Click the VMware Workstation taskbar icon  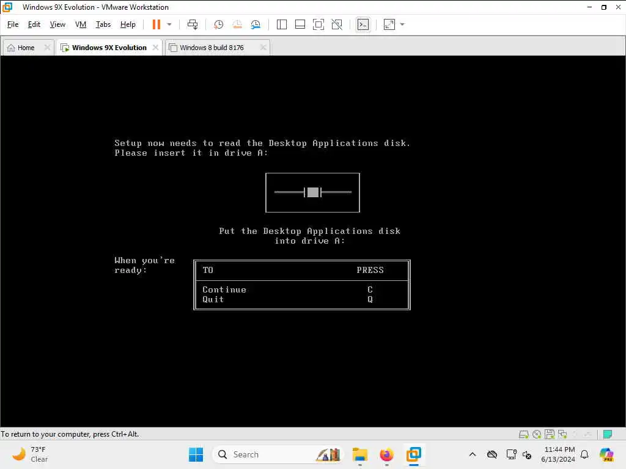(414, 454)
